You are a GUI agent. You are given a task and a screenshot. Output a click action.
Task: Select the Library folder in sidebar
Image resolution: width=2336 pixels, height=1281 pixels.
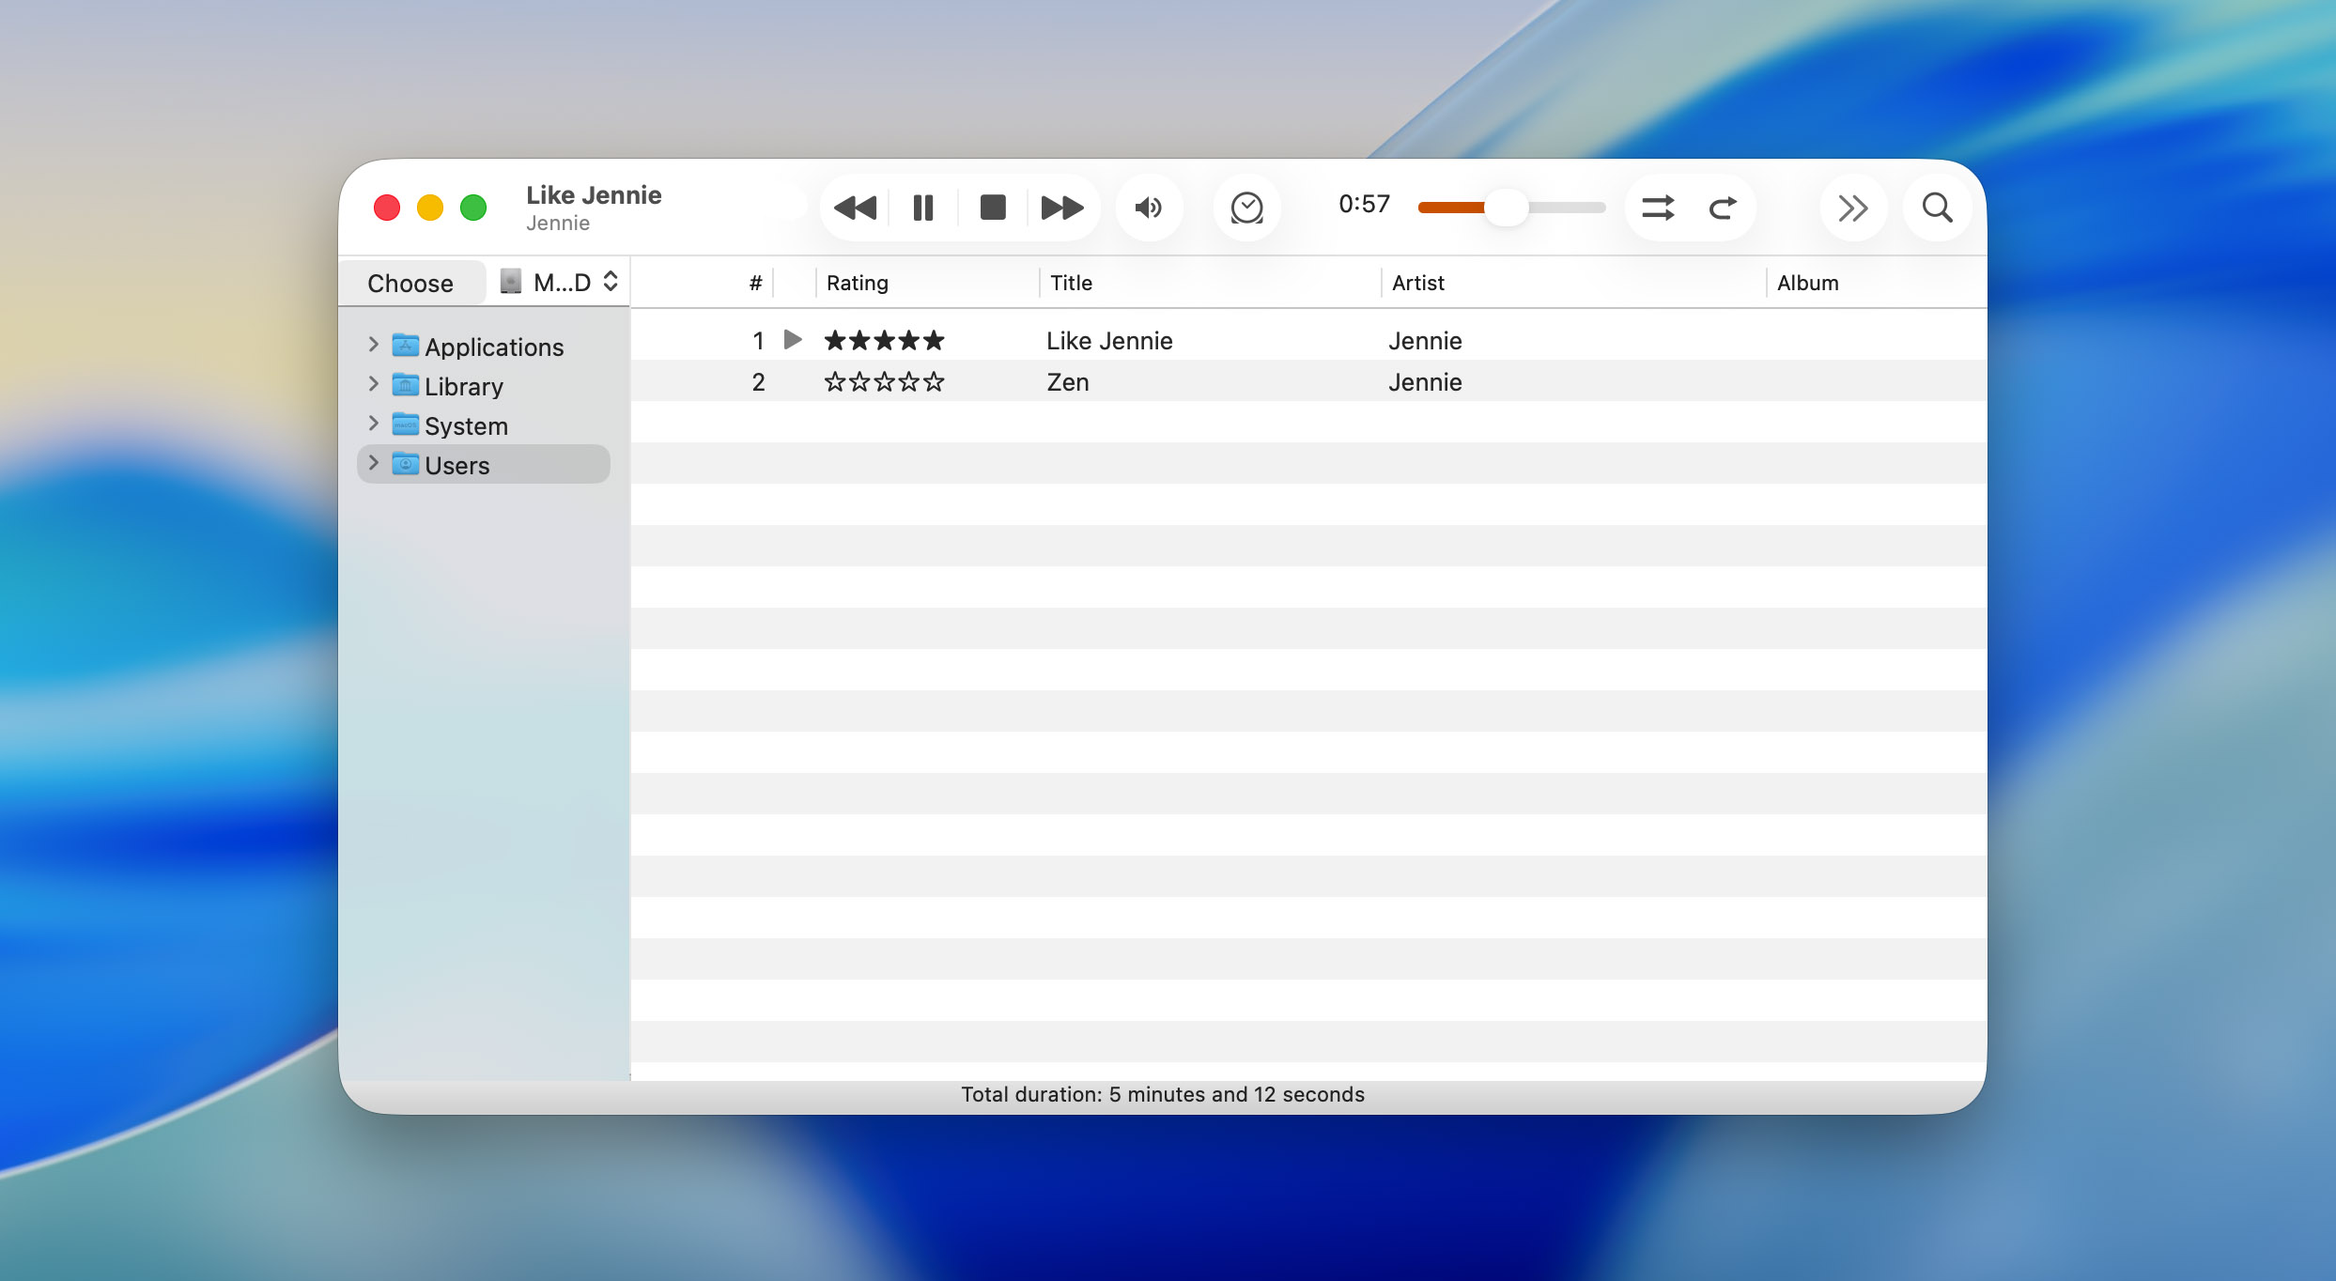click(463, 386)
